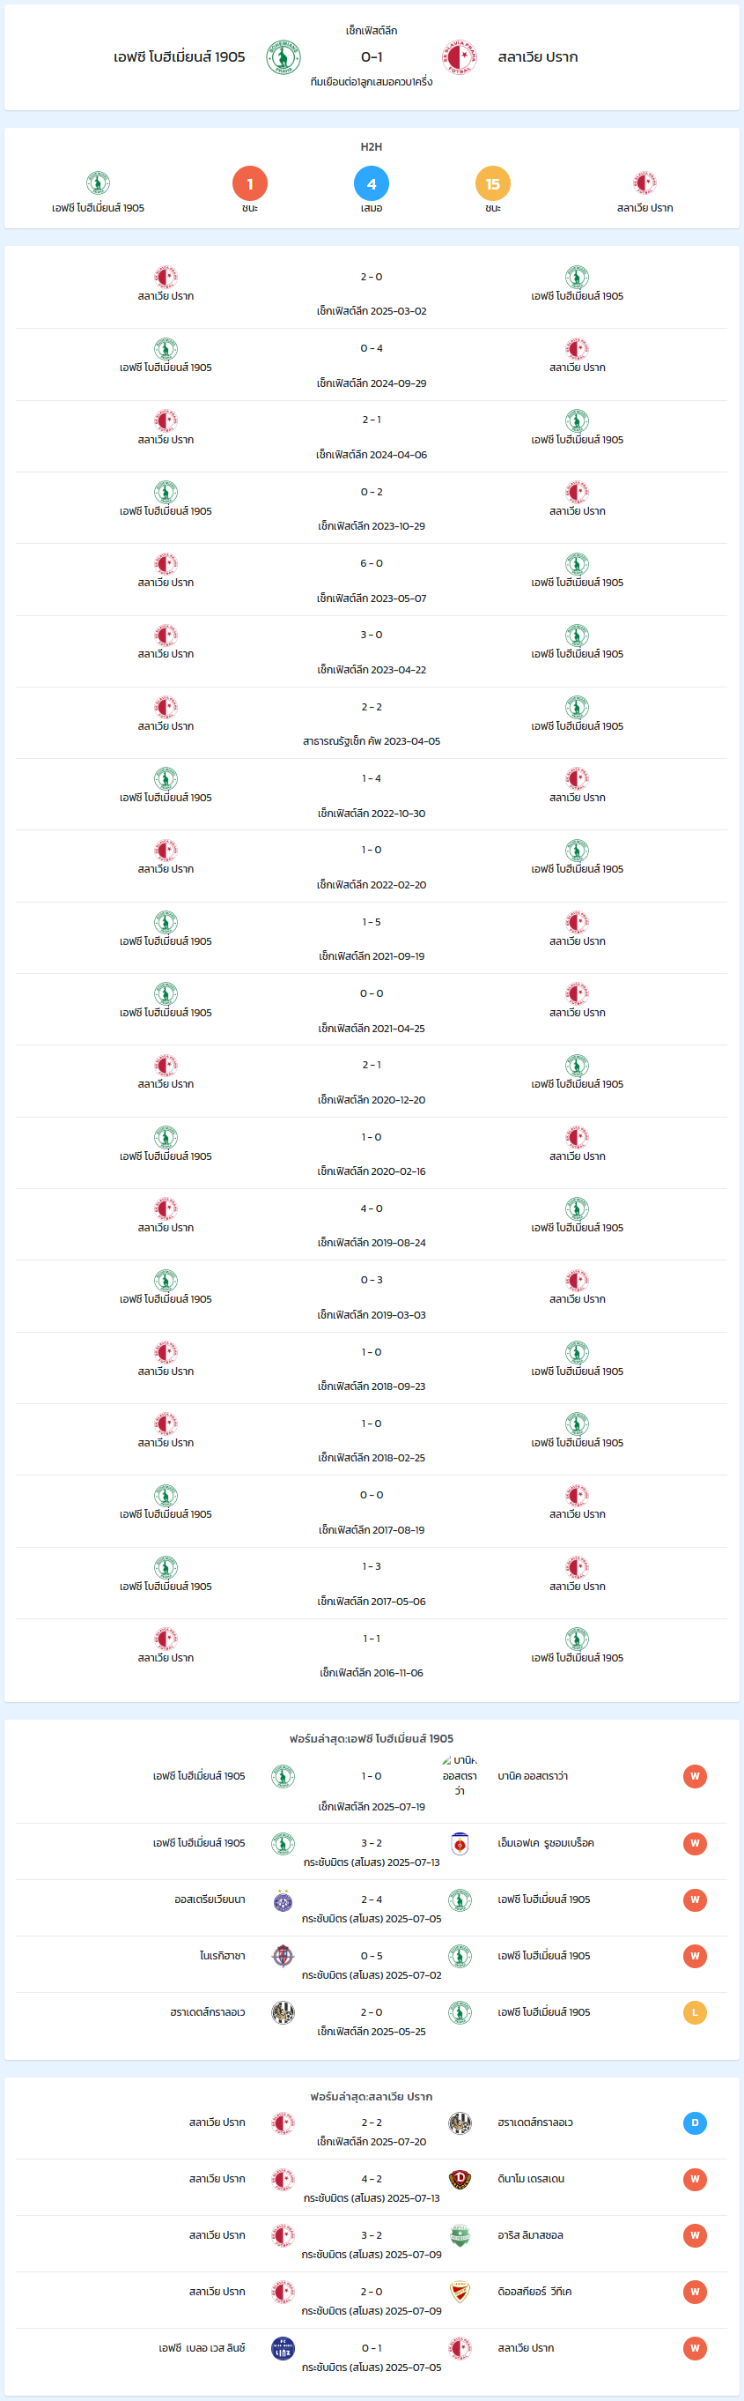Click the blue D result badge

(x=695, y=2123)
